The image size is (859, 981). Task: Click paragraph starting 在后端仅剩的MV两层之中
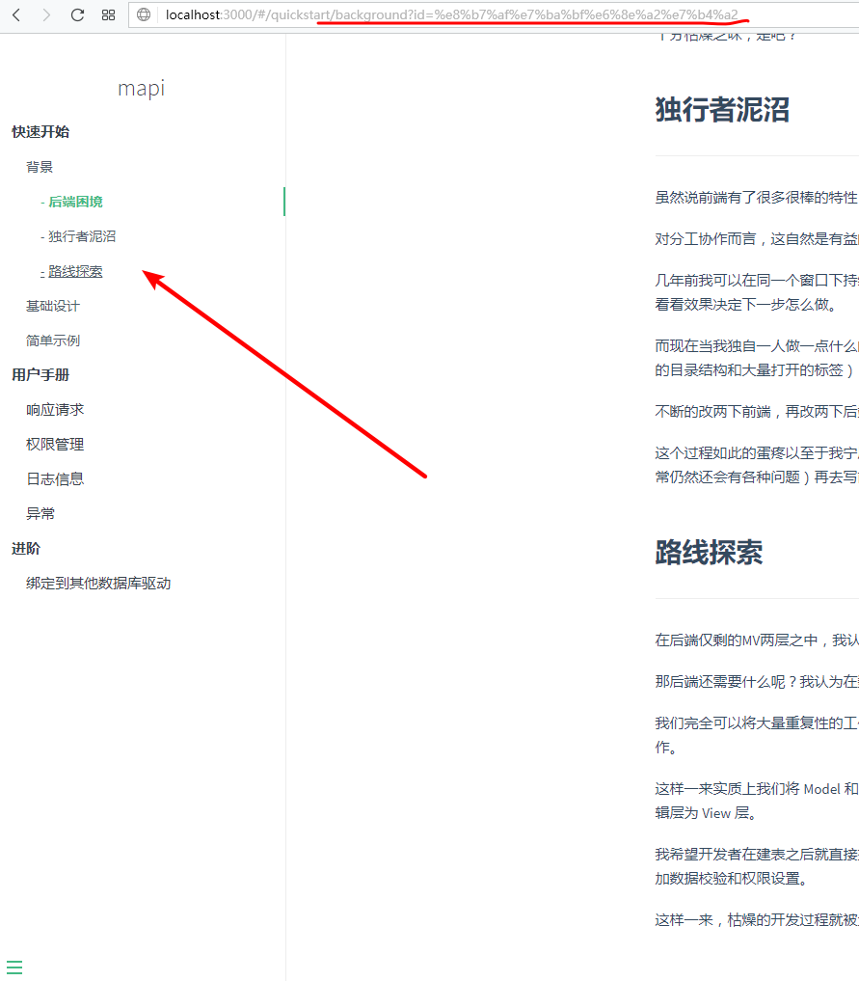(x=757, y=640)
